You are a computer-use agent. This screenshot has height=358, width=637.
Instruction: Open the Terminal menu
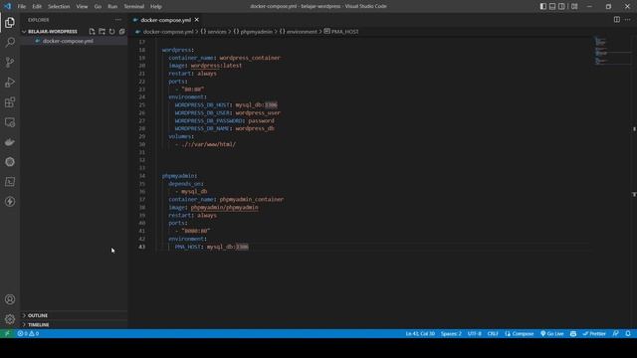pos(133,7)
